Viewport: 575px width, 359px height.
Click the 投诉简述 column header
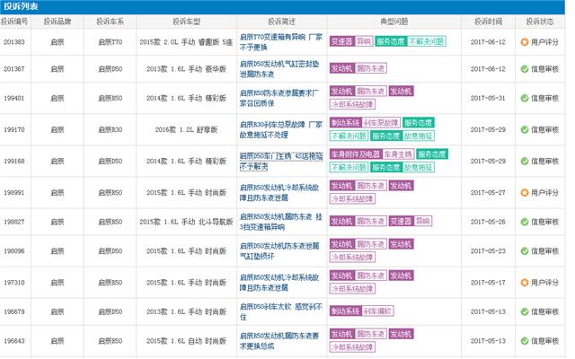[x=281, y=22]
